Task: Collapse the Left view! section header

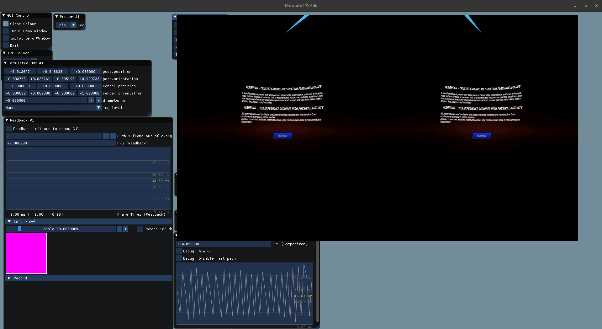Action: point(9,222)
